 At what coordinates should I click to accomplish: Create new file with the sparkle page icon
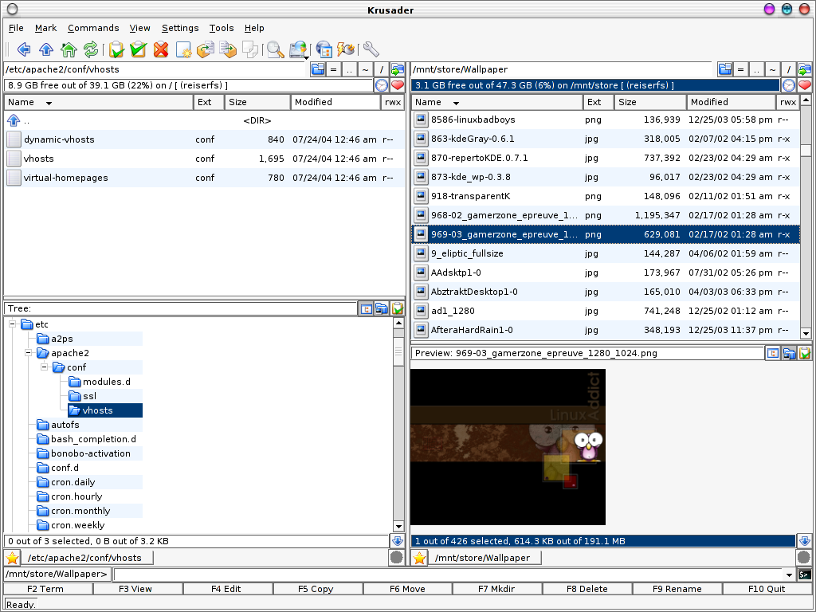coord(184,49)
